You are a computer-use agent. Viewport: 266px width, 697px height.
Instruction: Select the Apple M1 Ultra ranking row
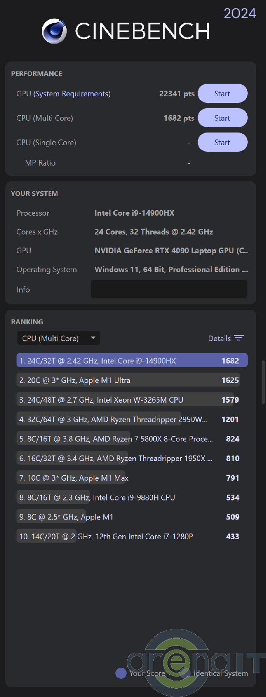coord(128,380)
